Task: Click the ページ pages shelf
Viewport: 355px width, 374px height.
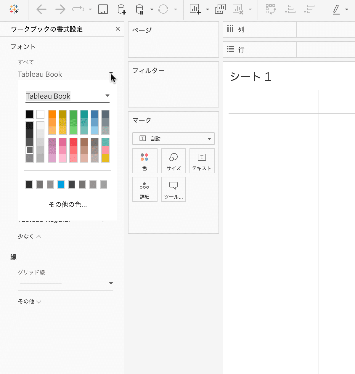Action: [174, 39]
